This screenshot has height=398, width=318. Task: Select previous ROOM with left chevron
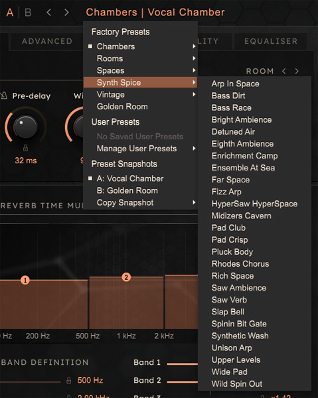283,71
